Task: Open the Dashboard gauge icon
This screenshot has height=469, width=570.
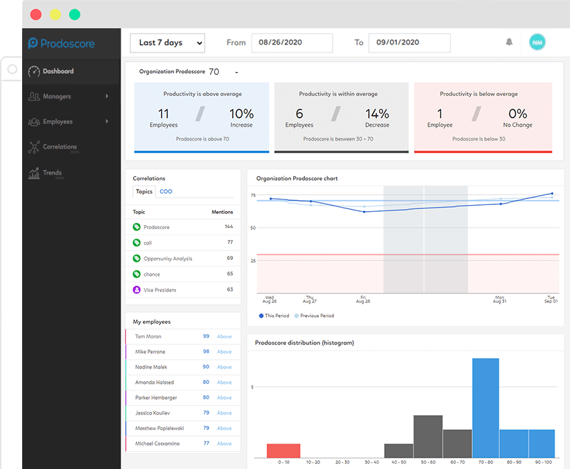Action: click(x=34, y=72)
